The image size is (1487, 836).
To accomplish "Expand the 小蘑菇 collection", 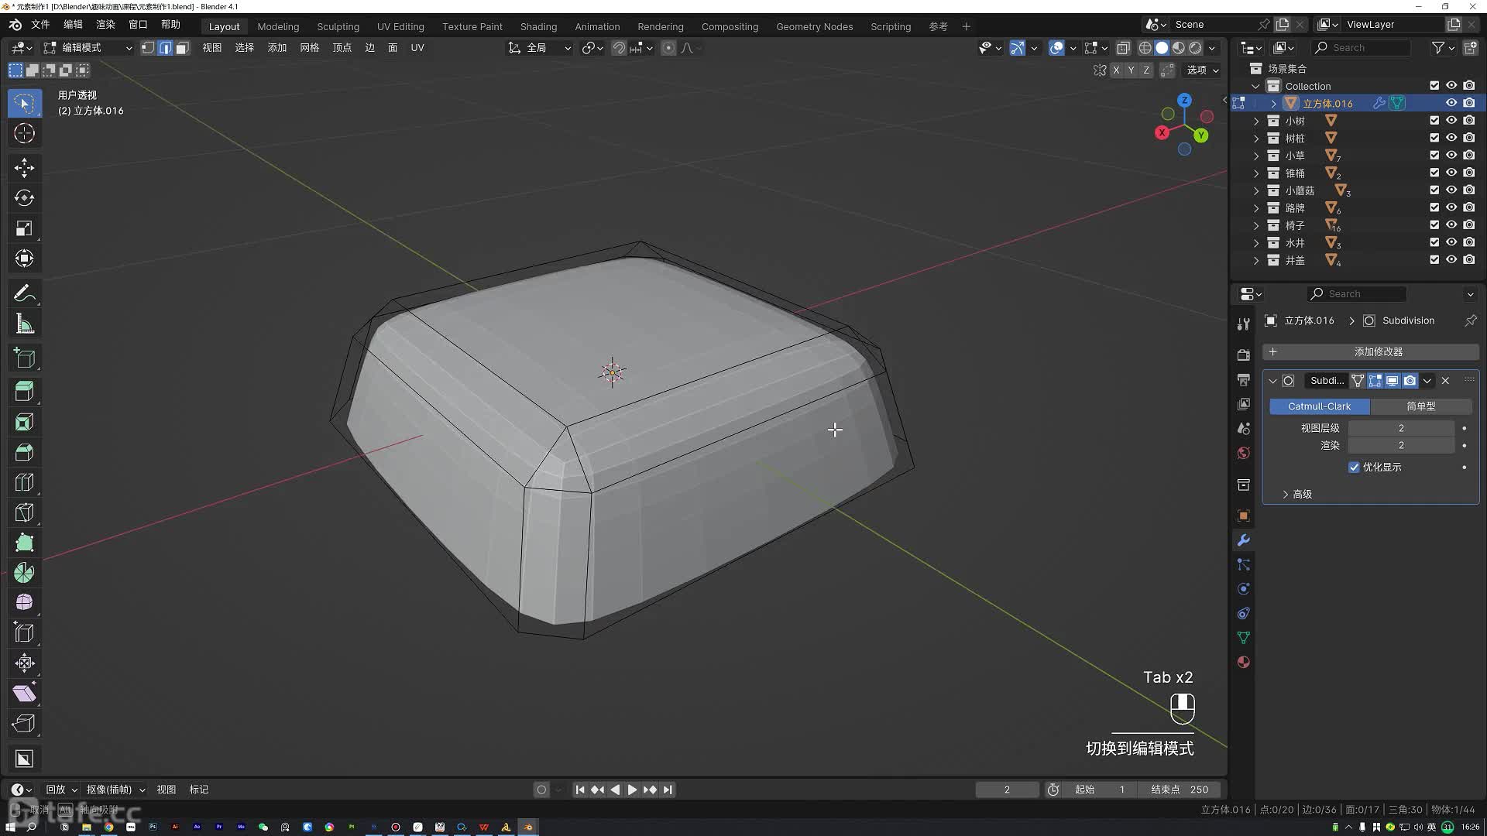I will click(1256, 190).
